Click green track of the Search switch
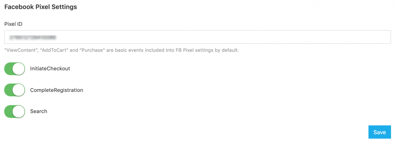Viewport: 395px width, 147px height. pyautogui.click(x=8, y=111)
